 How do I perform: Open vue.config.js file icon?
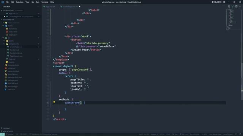[6, 87]
